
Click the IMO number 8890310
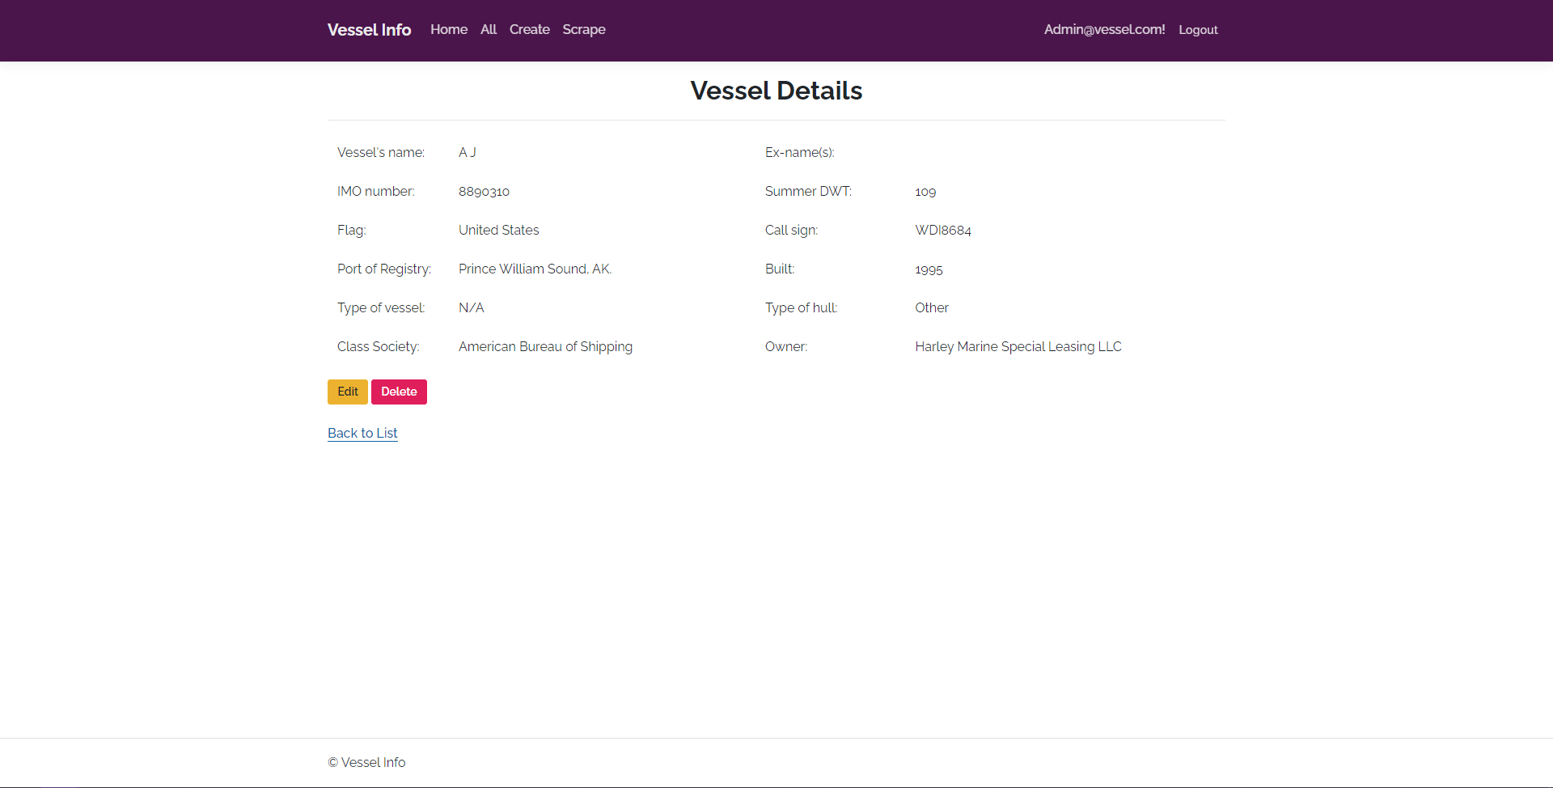point(484,192)
